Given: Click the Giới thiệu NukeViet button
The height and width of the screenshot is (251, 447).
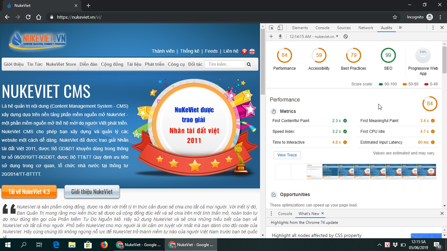Looking at the screenshot, I should (x=92, y=192).
